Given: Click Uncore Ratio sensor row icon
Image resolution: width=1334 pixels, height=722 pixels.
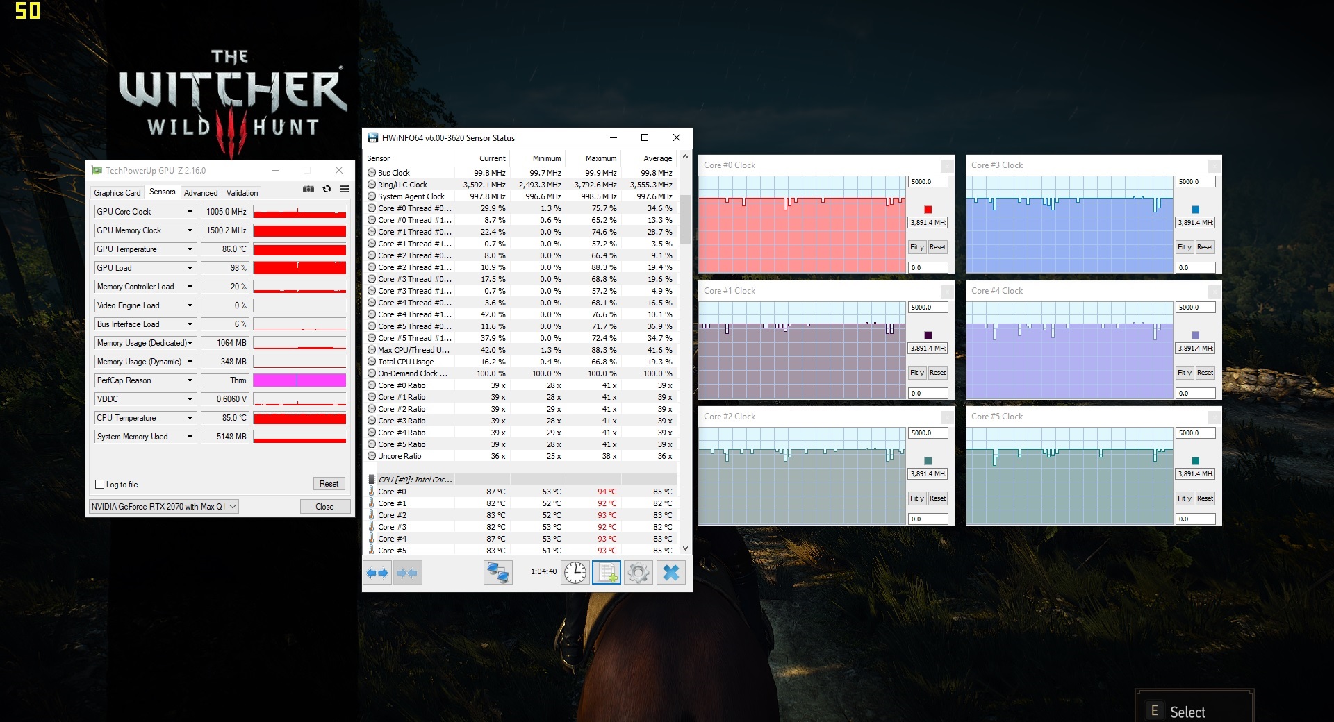Looking at the screenshot, I should point(372,456).
